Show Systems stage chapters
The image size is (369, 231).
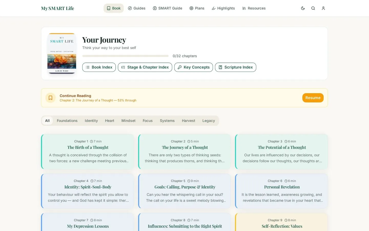(x=167, y=121)
